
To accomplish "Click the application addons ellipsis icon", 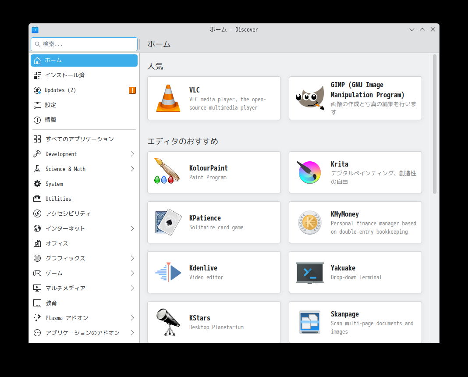I will point(37,333).
